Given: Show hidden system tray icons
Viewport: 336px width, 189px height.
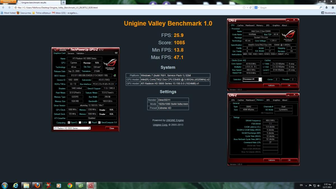Looking at the screenshot, I should [x=306, y=185].
